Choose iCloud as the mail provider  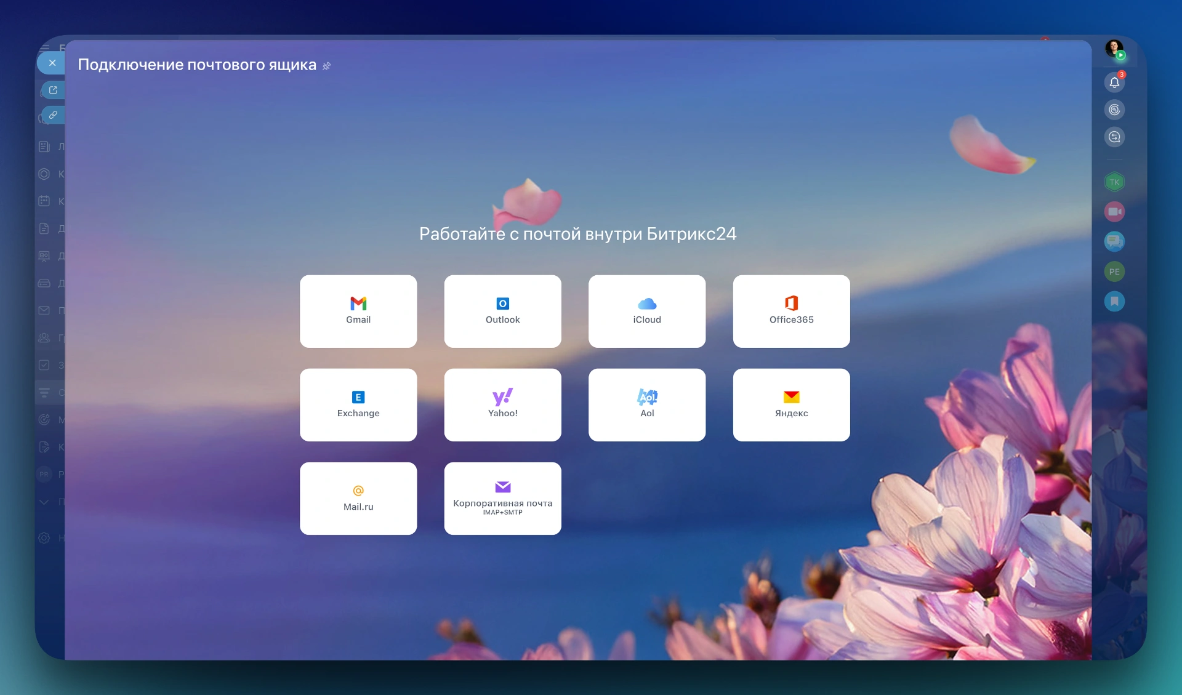(x=646, y=311)
